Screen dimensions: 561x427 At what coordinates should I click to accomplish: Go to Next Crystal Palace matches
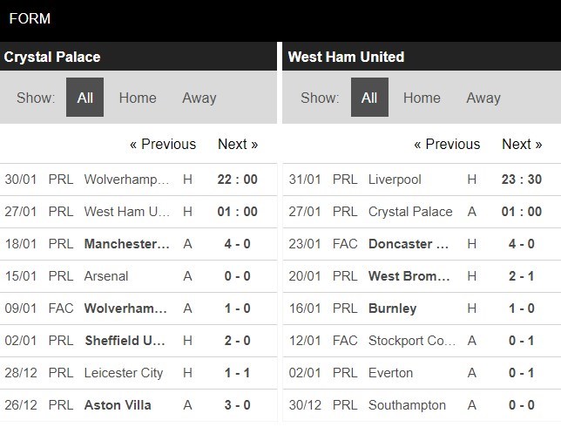pyautogui.click(x=238, y=145)
